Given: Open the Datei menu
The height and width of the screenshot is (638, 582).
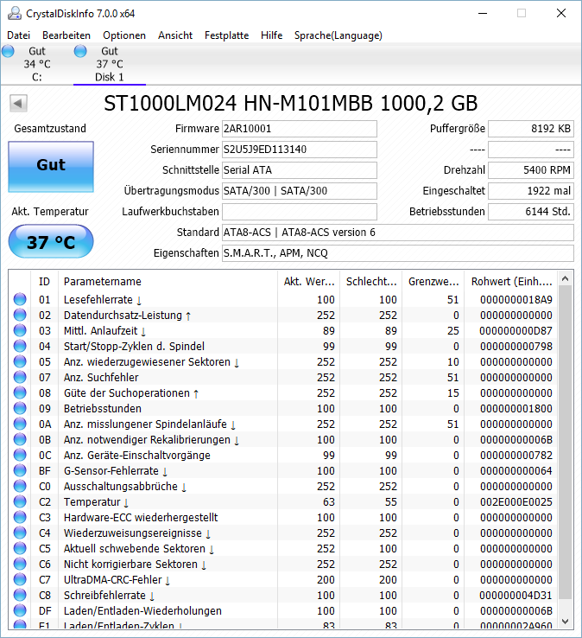Looking at the screenshot, I should point(19,35).
